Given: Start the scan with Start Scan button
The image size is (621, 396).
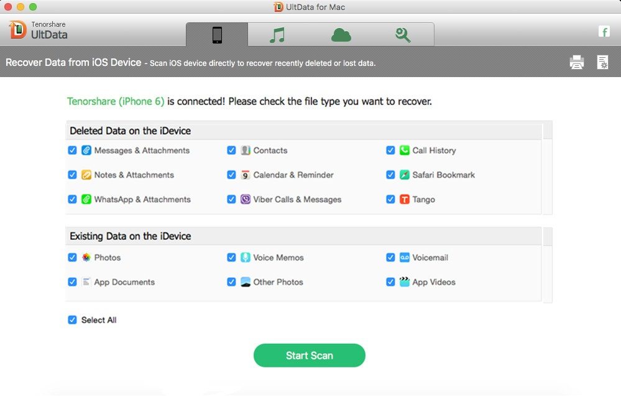Looking at the screenshot, I should tap(310, 355).
